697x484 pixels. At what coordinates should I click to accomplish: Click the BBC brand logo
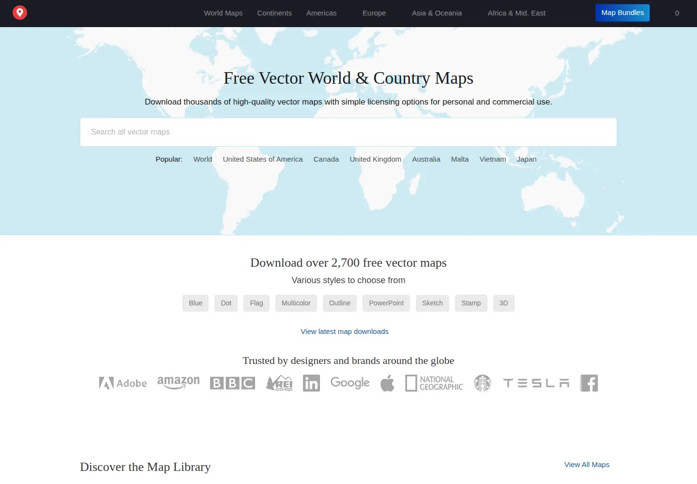(x=232, y=383)
